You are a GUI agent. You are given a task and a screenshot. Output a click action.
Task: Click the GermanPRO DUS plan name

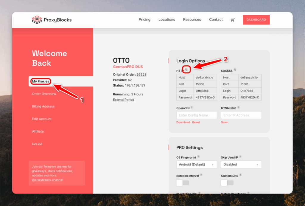tap(128, 67)
